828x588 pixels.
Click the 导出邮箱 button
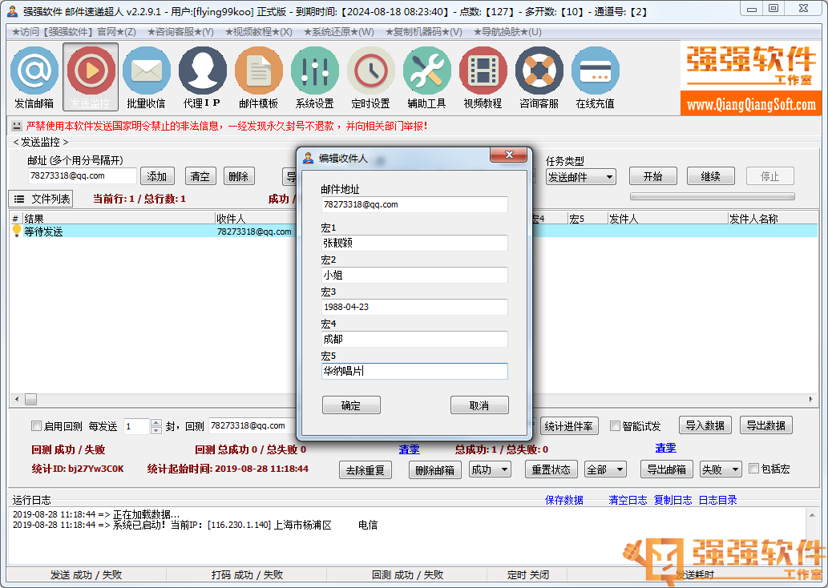pos(667,469)
